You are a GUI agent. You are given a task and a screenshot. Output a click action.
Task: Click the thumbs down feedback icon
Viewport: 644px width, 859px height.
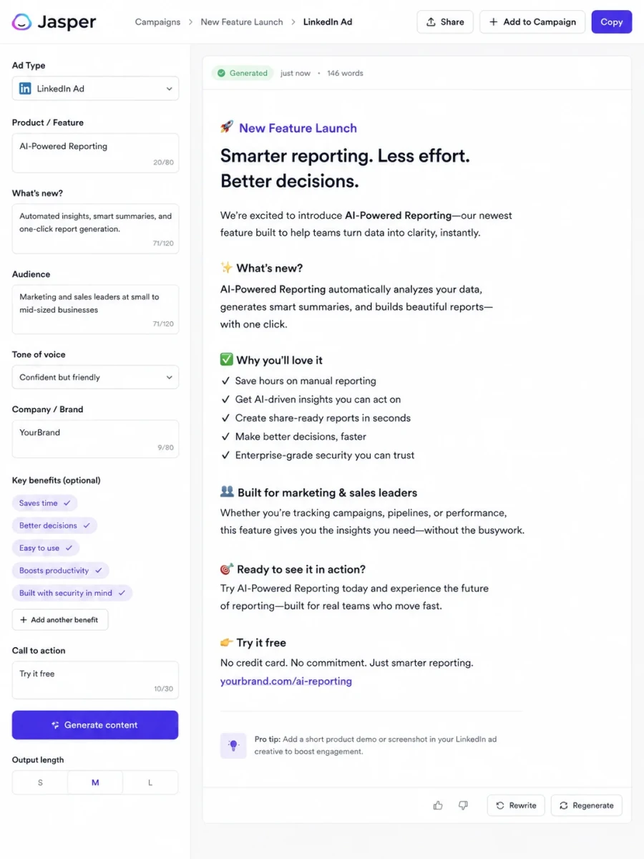tap(463, 805)
